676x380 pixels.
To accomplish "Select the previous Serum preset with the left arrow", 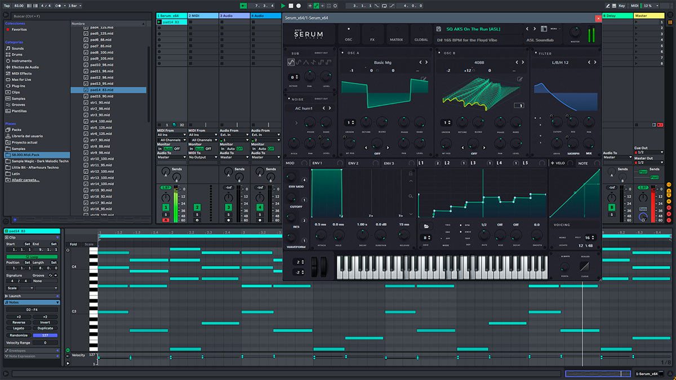I will pos(527,29).
